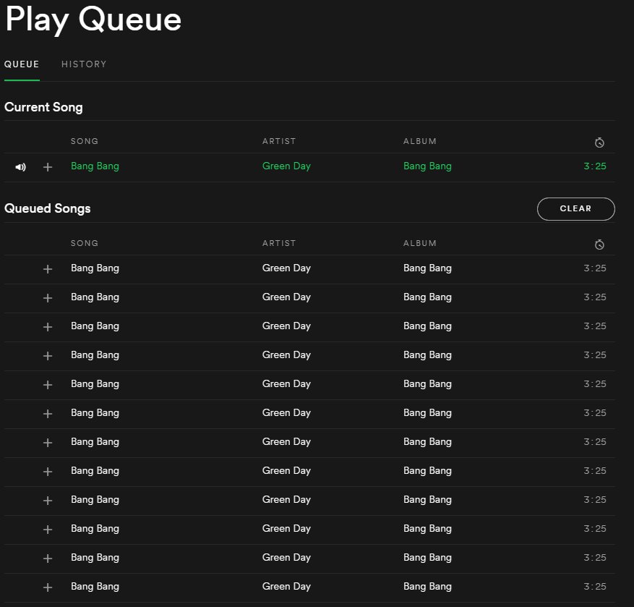Open Green Day from the fifth queued song
The width and height of the screenshot is (634, 607).
286,384
